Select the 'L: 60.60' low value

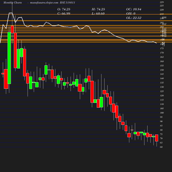(x=98, y=13)
